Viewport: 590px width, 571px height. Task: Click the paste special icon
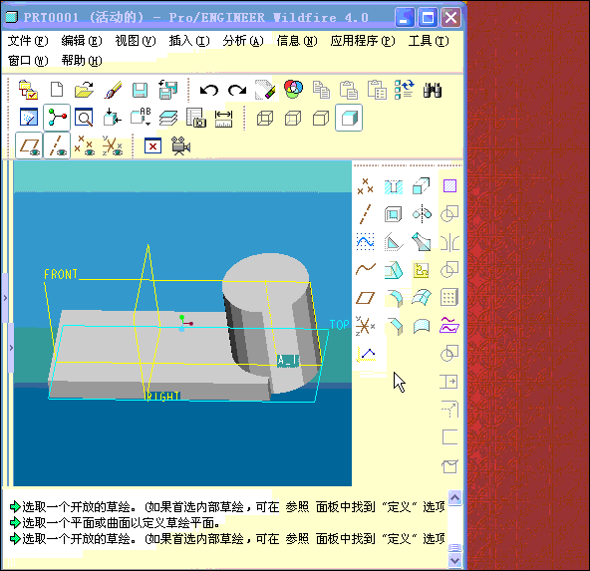(x=377, y=90)
